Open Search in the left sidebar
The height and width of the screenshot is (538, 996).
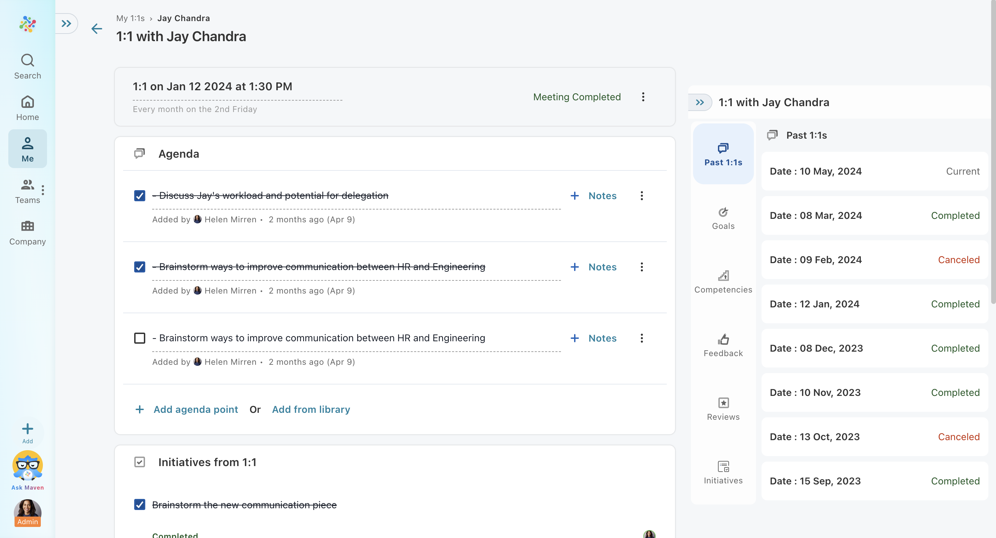click(x=27, y=66)
